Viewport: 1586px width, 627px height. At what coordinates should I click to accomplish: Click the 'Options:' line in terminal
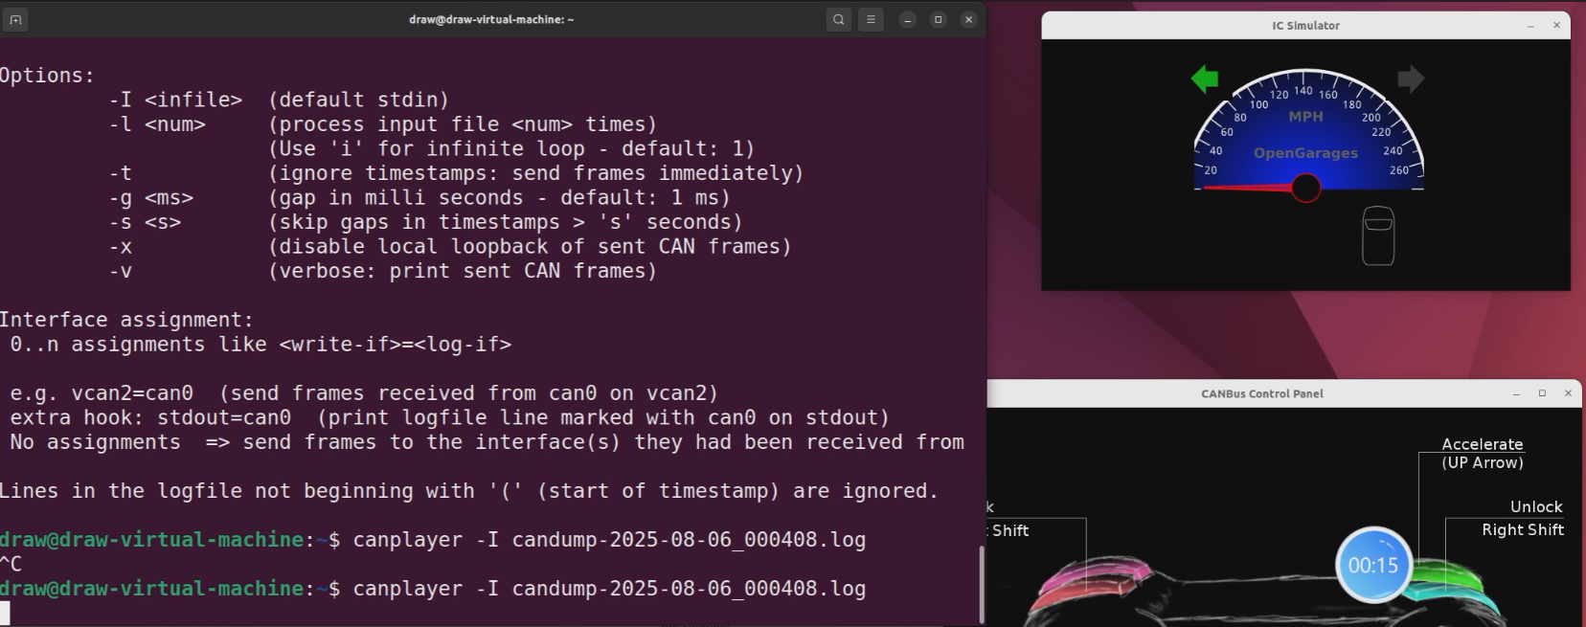pyautogui.click(x=48, y=75)
